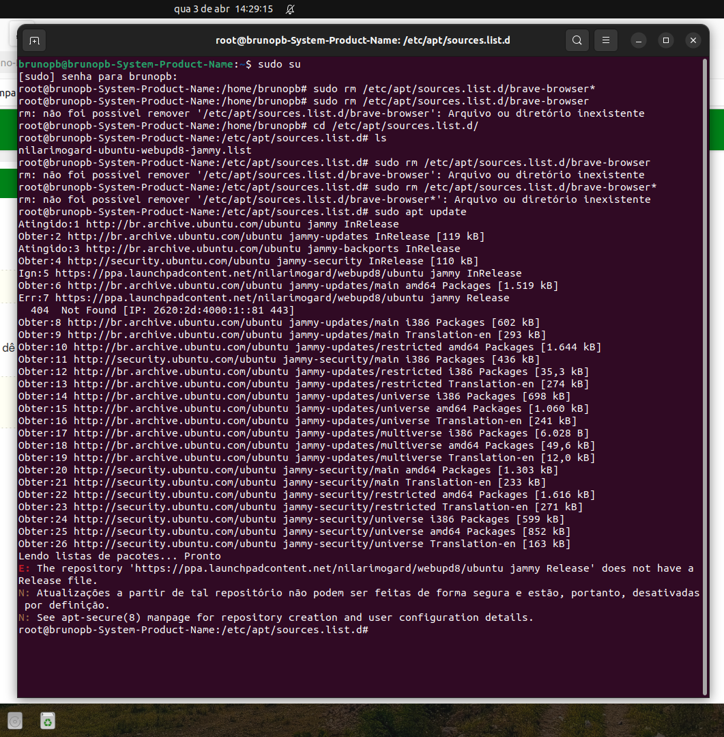The height and width of the screenshot is (737, 724).
Task: Click the 'Obter:11' jammy-security/main i386 line
Action: point(279,359)
